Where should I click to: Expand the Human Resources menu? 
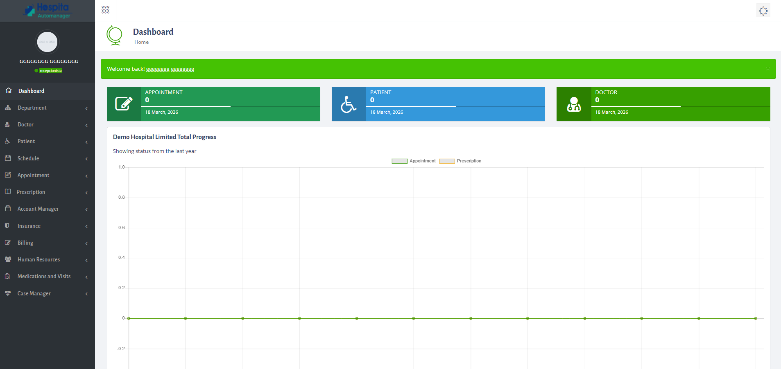coord(38,259)
